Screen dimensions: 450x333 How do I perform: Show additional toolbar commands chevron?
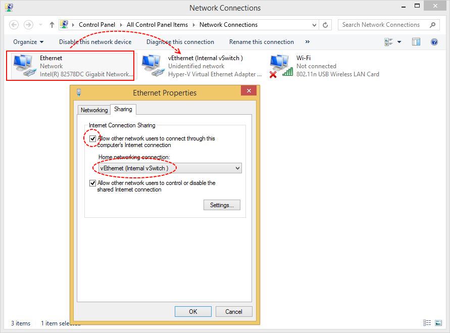pos(308,42)
